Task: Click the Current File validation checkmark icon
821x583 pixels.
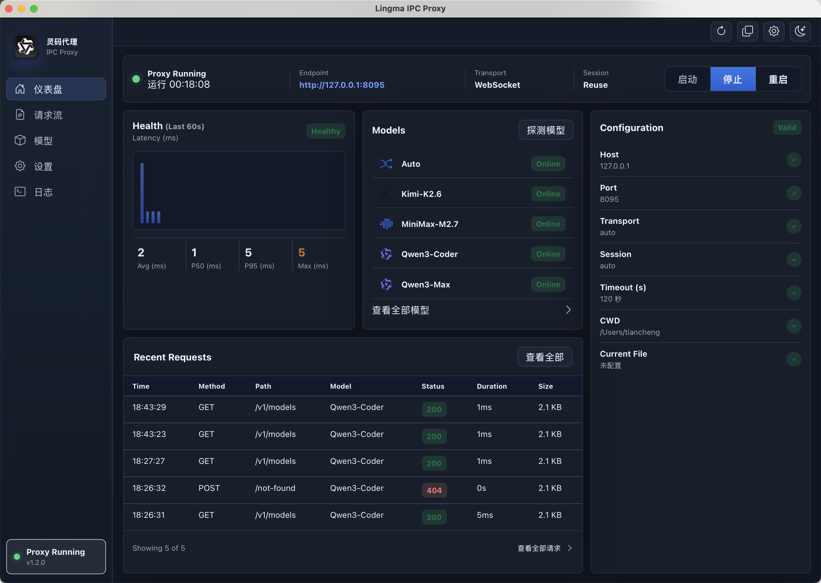Action: point(794,359)
